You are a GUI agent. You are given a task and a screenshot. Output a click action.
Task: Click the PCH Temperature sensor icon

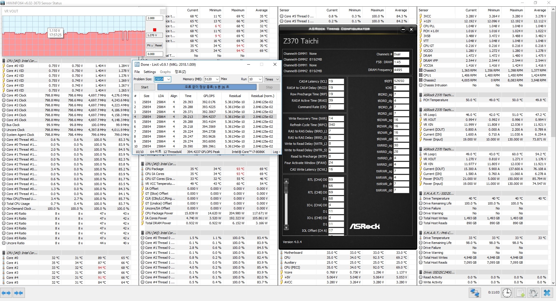coord(421,100)
